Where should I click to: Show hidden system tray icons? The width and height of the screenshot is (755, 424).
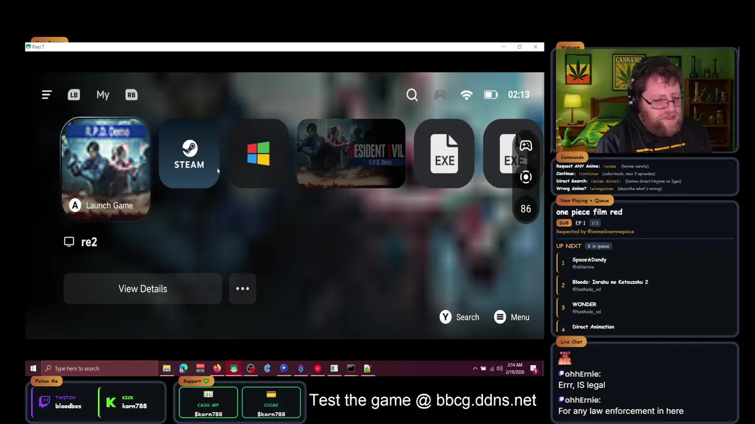(475, 369)
